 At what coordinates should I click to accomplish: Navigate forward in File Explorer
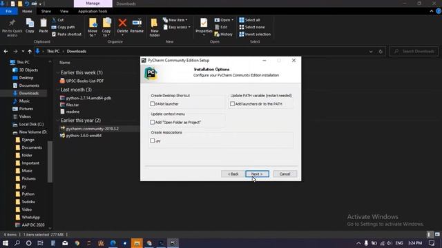[15, 51]
